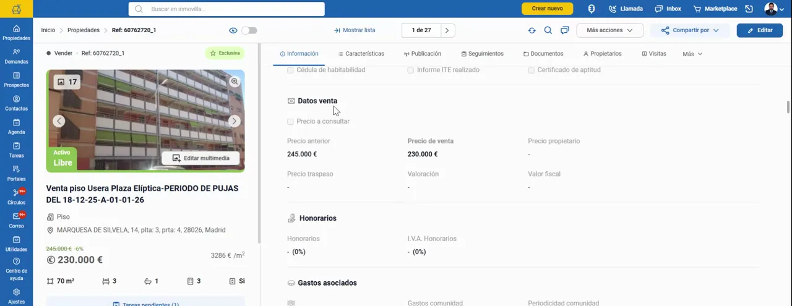Open Utilidades in the sidebar
This screenshot has width=792, height=306.
point(16,244)
